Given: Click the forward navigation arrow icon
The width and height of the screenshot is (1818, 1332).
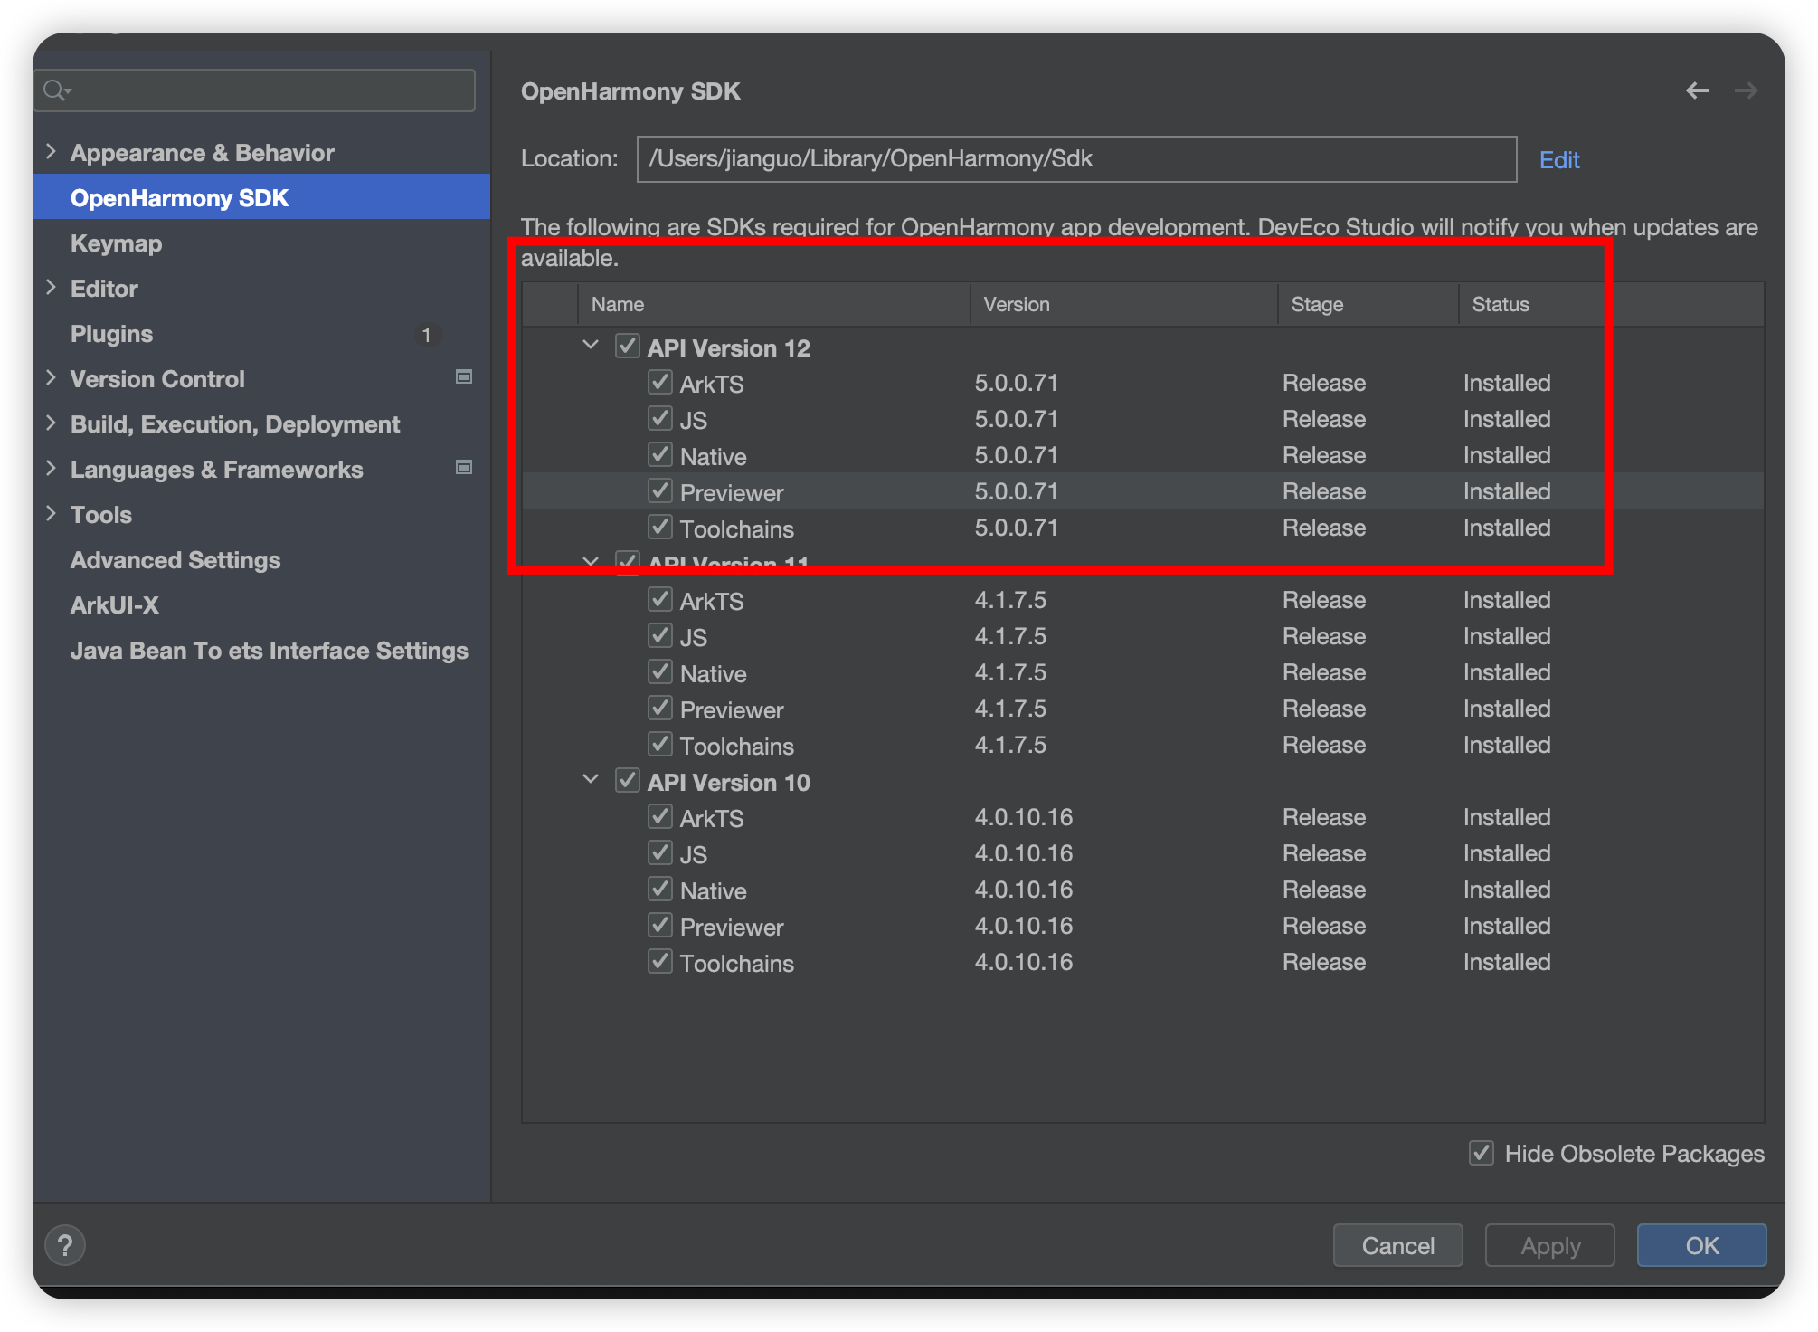Looking at the screenshot, I should pyautogui.click(x=1746, y=90).
